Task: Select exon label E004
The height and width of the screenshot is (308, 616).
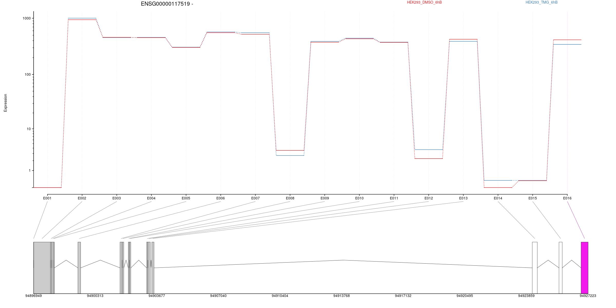Action: tap(151, 198)
